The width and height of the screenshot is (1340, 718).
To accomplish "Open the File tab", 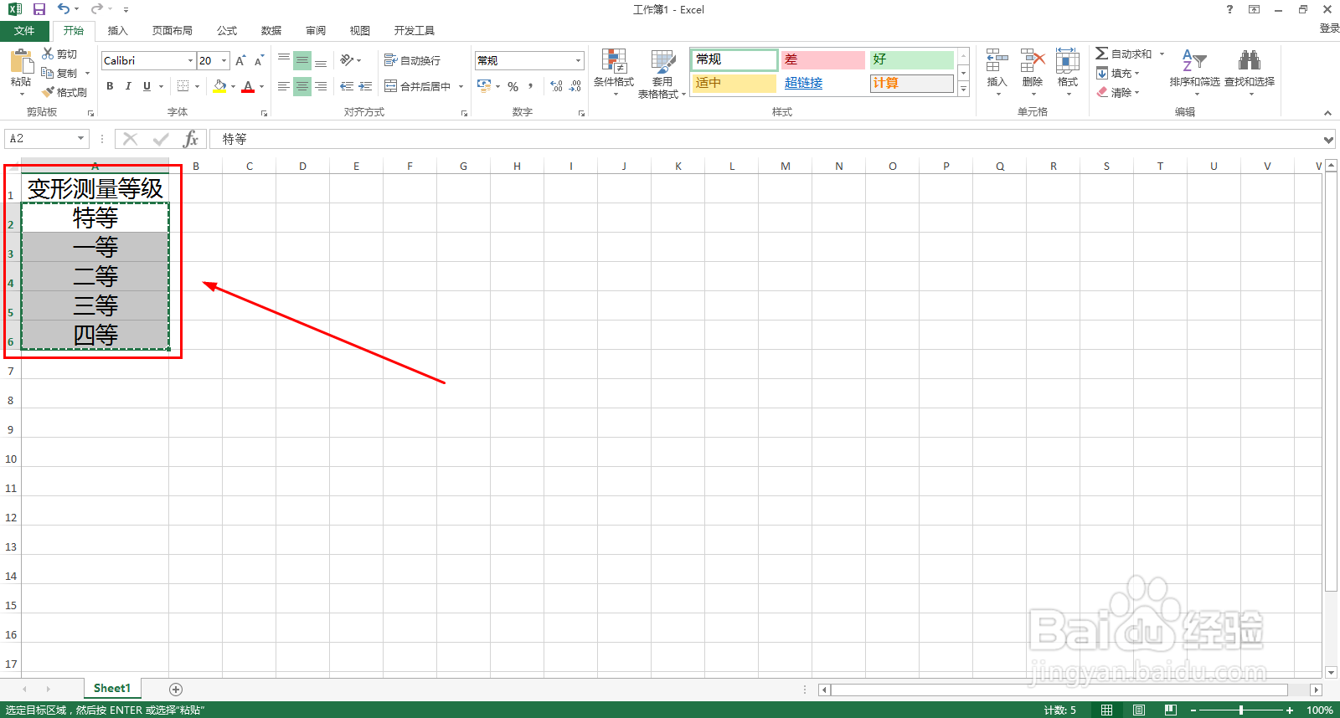I will (x=25, y=31).
